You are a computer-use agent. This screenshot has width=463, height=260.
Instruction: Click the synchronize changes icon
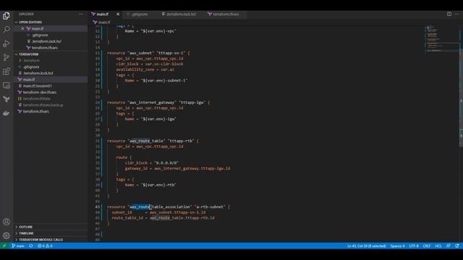(31, 246)
